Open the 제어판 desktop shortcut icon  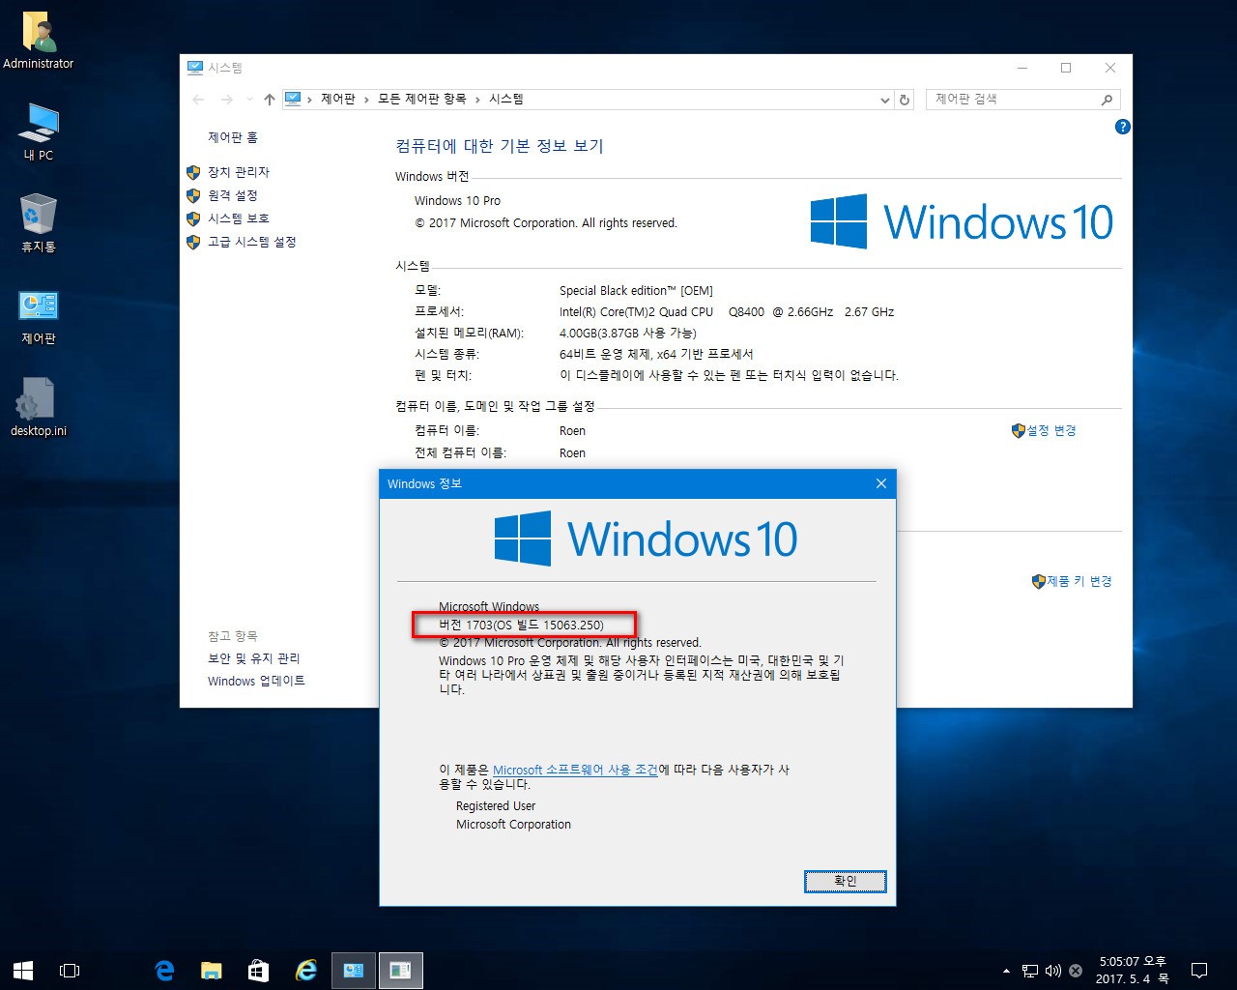click(x=39, y=316)
